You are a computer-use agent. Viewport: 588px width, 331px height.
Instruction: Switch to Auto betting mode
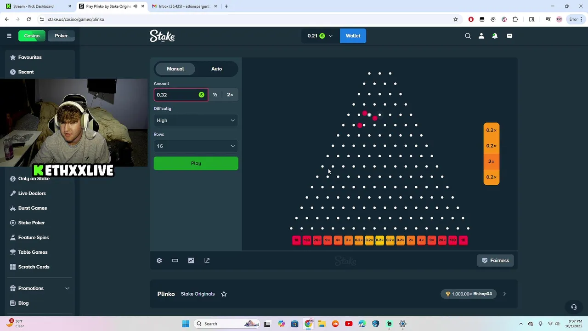[x=216, y=69]
